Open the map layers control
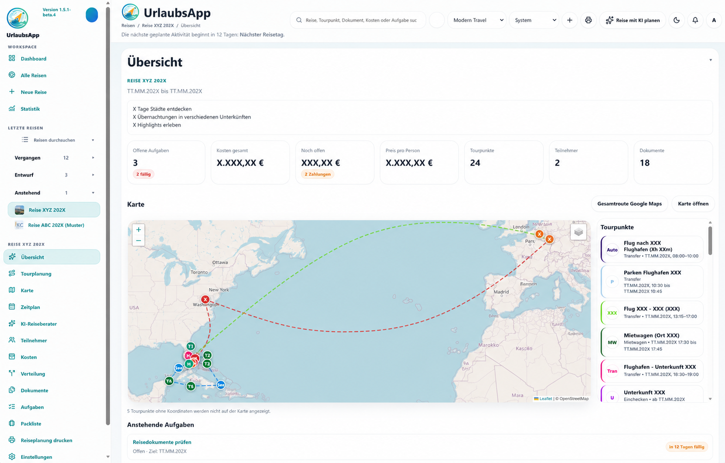Image resolution: width=725 pixels, height=463 pixels. [579, 232]
